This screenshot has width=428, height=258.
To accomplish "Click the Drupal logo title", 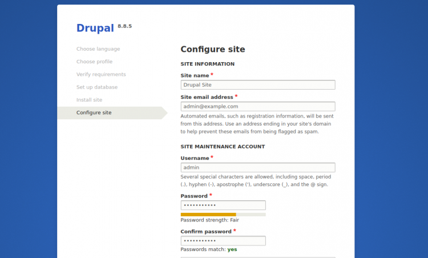I will tap(95, 28).
